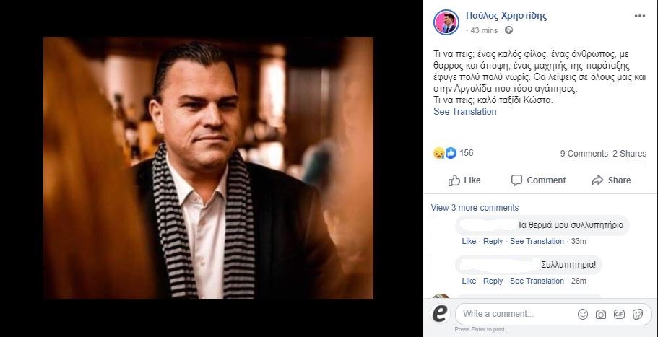Click the blue thumbs-up reaction icon
The width and height of the screenshot is (658, 337).
click(450, 153)
